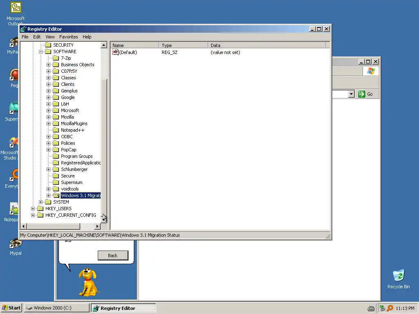
Task: Expand the HKEY_USERS hive
Action: pos(33,209)
